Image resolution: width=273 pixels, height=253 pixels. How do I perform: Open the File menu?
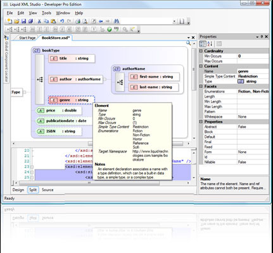point(10,13)
